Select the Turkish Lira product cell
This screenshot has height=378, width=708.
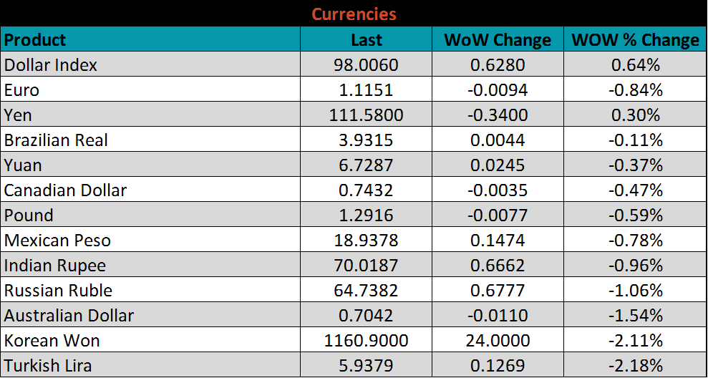click(x=48, y=366)
